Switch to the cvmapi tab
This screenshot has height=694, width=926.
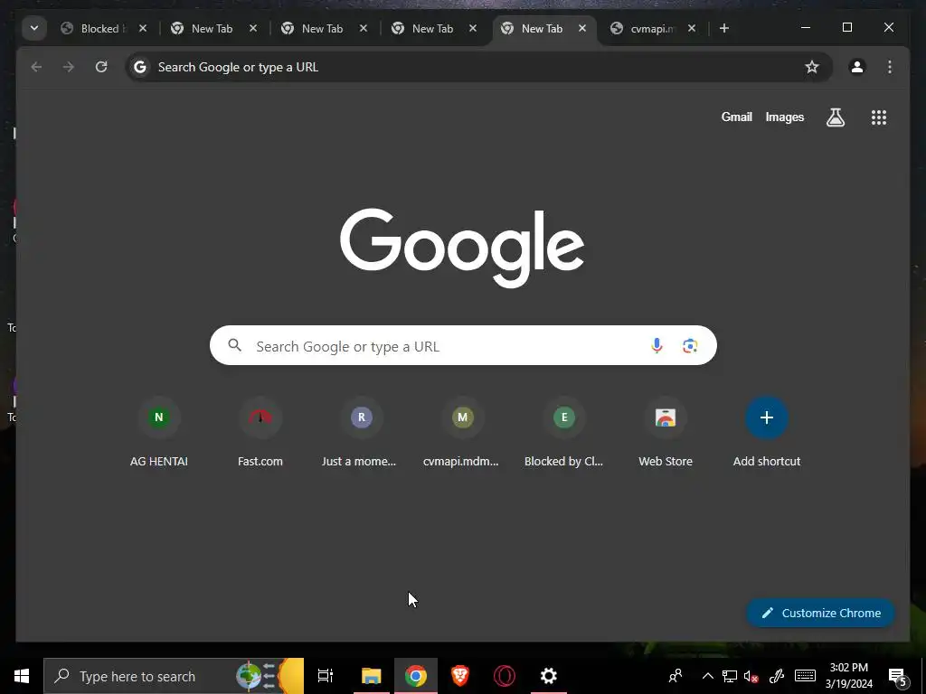pyautogui.click(x=653, y=28)
